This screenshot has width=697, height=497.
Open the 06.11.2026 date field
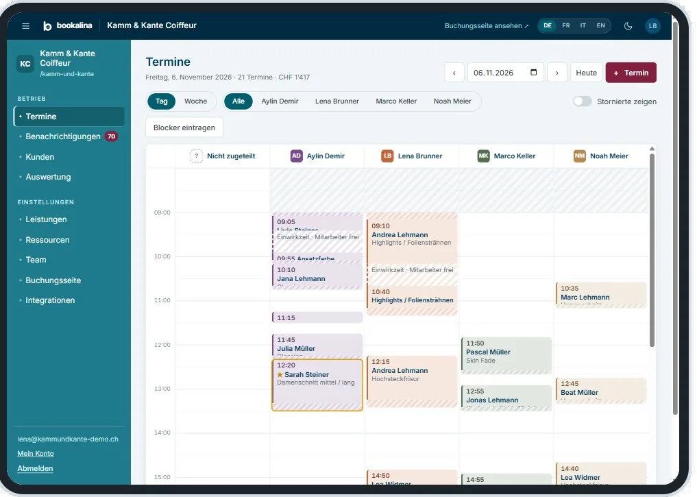coord(505,73)
